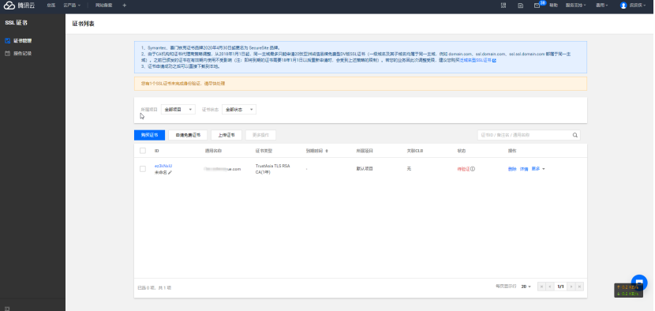Screen dimensions: 655x311
Task: Click the 申请免费证书 button
Action: point(188,135)
